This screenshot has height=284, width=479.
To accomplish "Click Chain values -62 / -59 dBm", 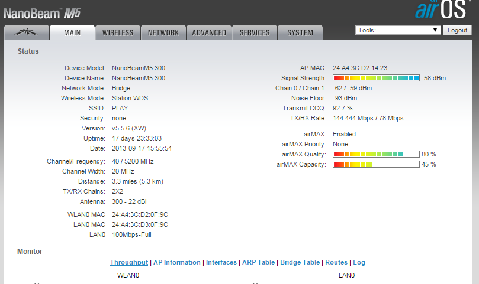I will tap(352, 88).
